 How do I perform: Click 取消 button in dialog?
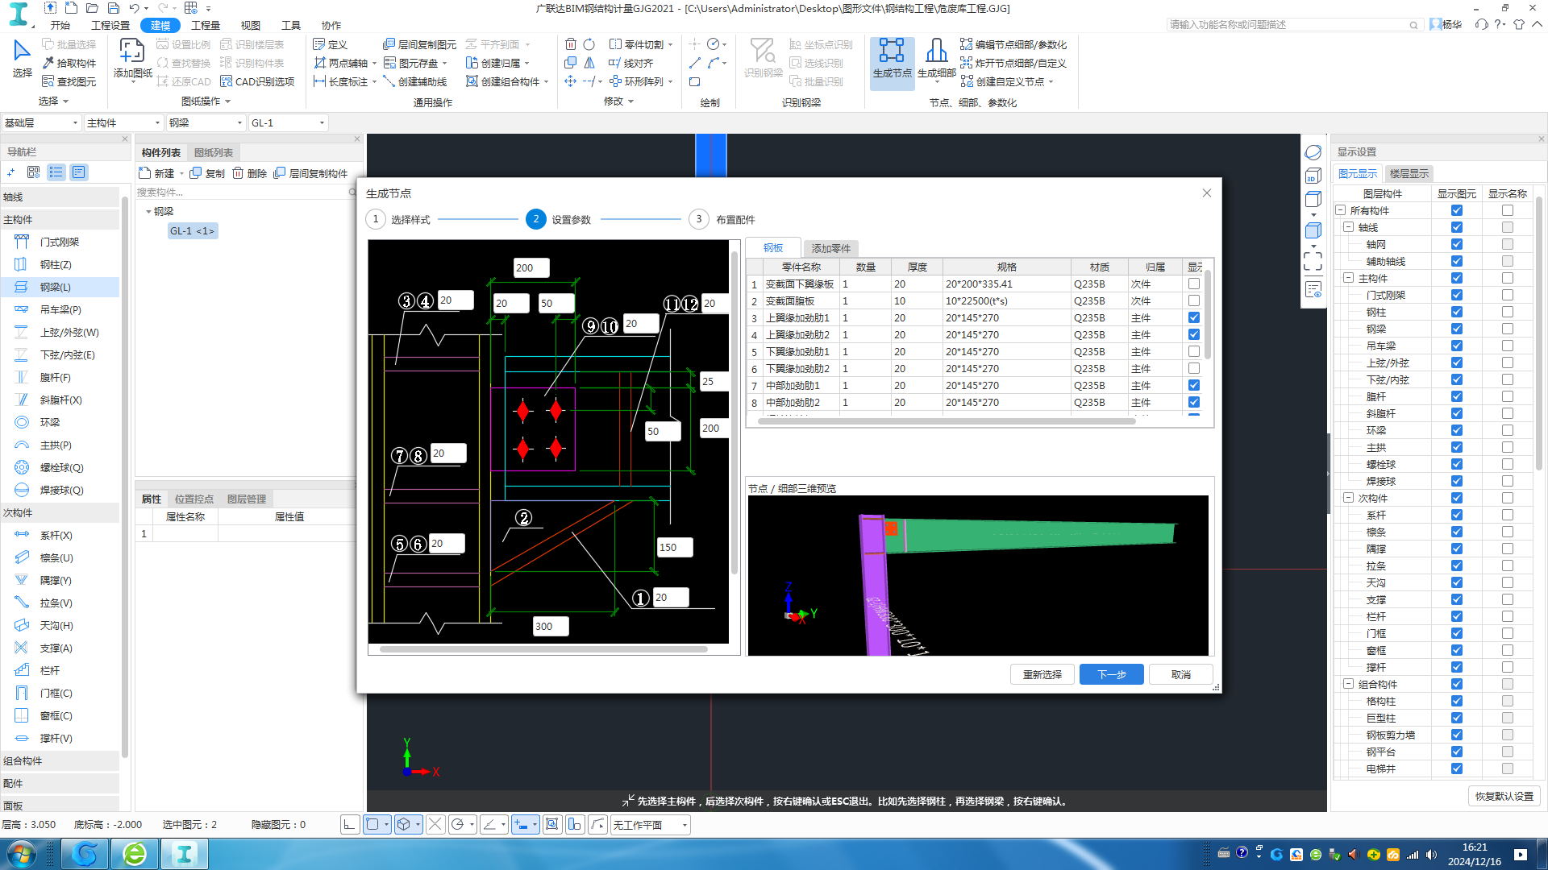coord(1180,674)
